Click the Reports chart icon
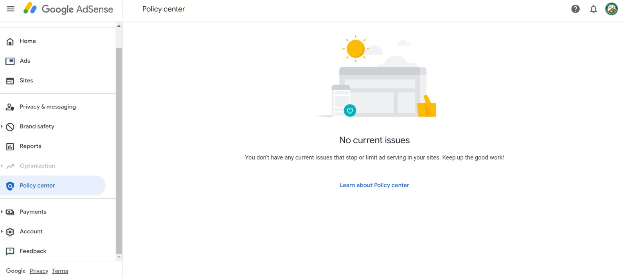This screenshot has width=626, height=278. point(10,147)
